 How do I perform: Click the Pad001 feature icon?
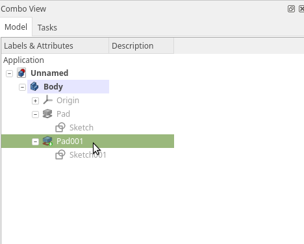point(47,141)
